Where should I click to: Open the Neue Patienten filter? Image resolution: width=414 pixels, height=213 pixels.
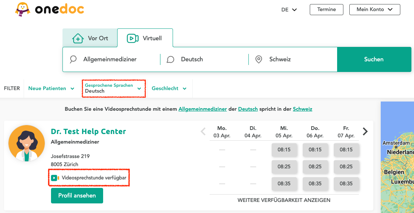pyautogui.click(x=51, y=89)
